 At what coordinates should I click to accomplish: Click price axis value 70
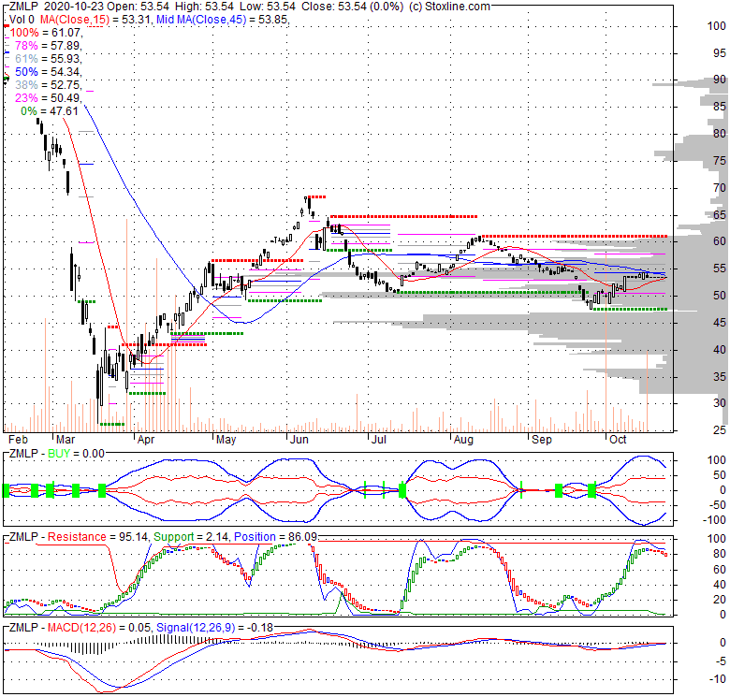[720, 188]
